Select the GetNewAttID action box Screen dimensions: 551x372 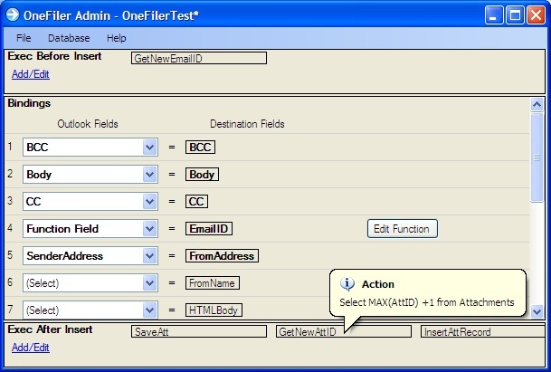[343, 331]
